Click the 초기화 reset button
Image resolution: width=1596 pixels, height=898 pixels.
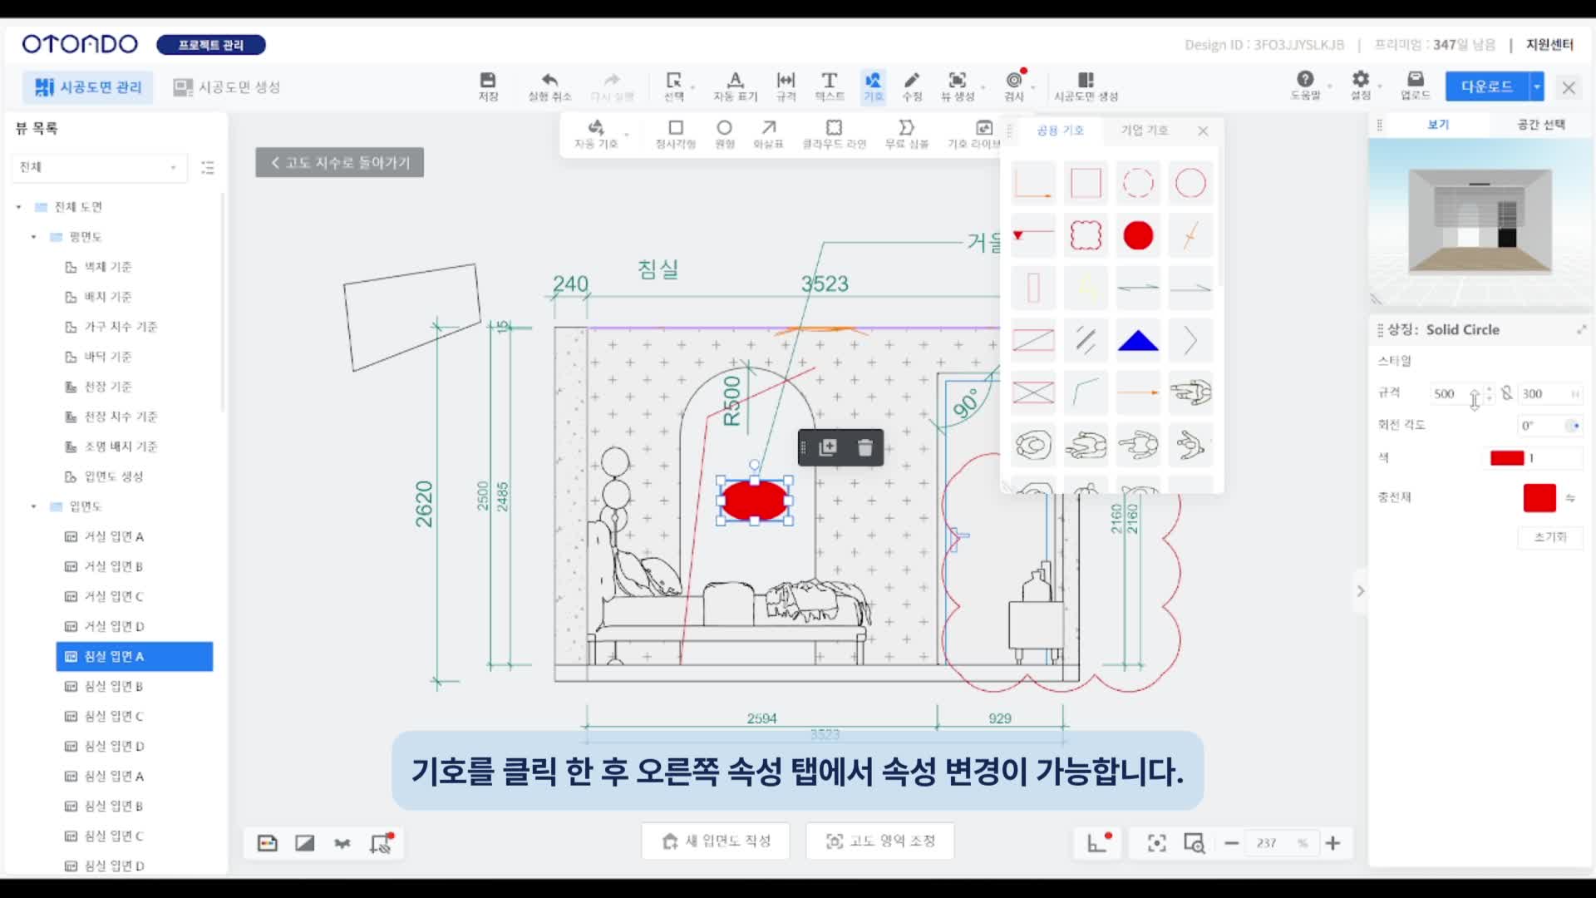click(1549, 537)
